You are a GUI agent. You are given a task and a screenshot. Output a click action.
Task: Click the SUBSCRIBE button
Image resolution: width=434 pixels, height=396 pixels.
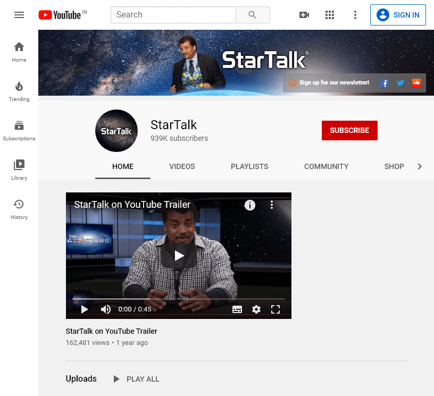pyautogui.click(x=349, y=130)
